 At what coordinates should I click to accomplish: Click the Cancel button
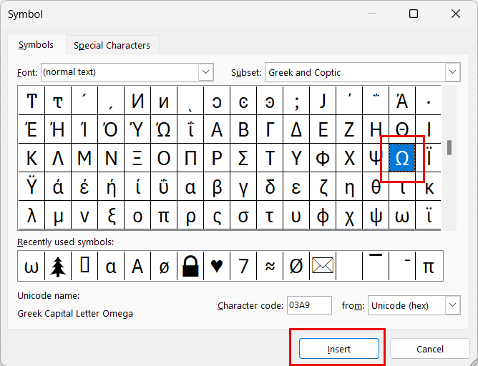coord(430,349)
